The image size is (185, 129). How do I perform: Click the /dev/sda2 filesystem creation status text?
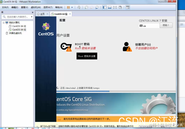click(80, 88)
